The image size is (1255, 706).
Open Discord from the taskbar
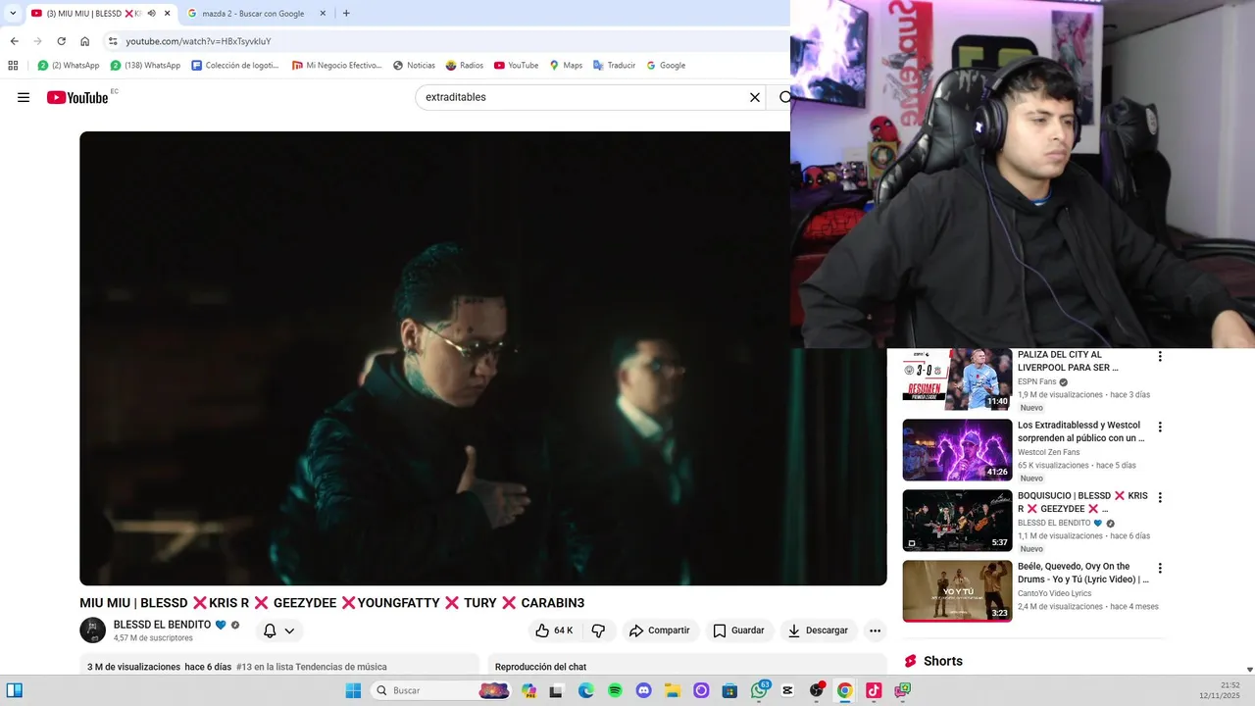coord(643,690)
